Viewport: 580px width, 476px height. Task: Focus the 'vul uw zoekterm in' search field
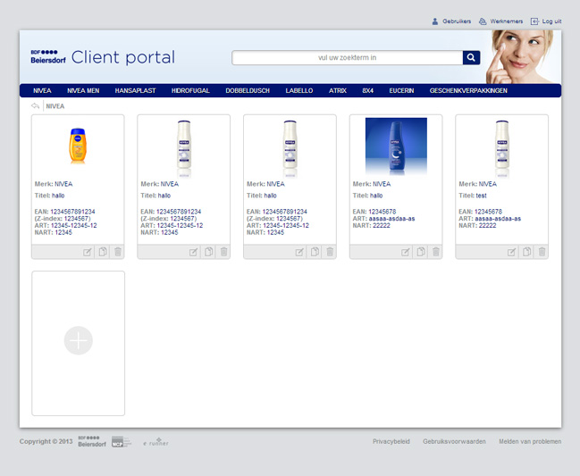click(x=348, y=58)
